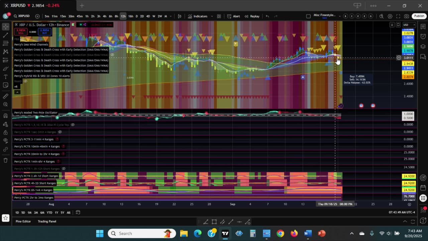Viewport: 428px width, 241px height.
Task: Toggle lock all drawings
Action: tap(6, 133)
